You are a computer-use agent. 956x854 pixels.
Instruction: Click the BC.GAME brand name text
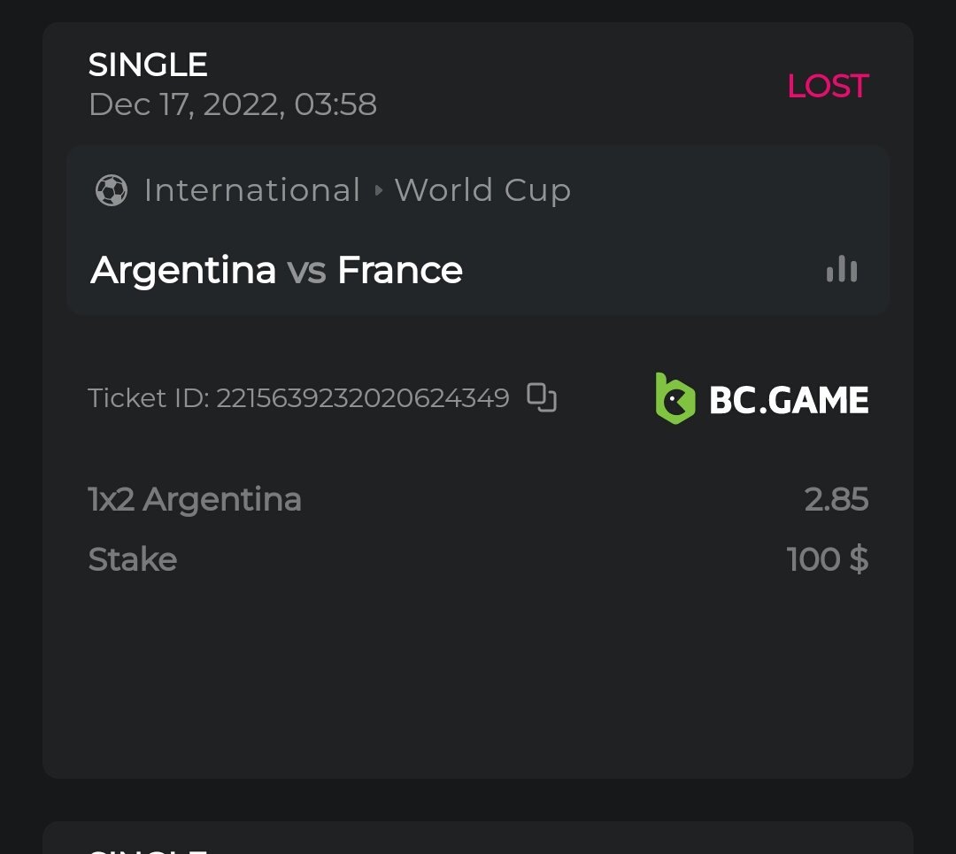click(789, 400)
